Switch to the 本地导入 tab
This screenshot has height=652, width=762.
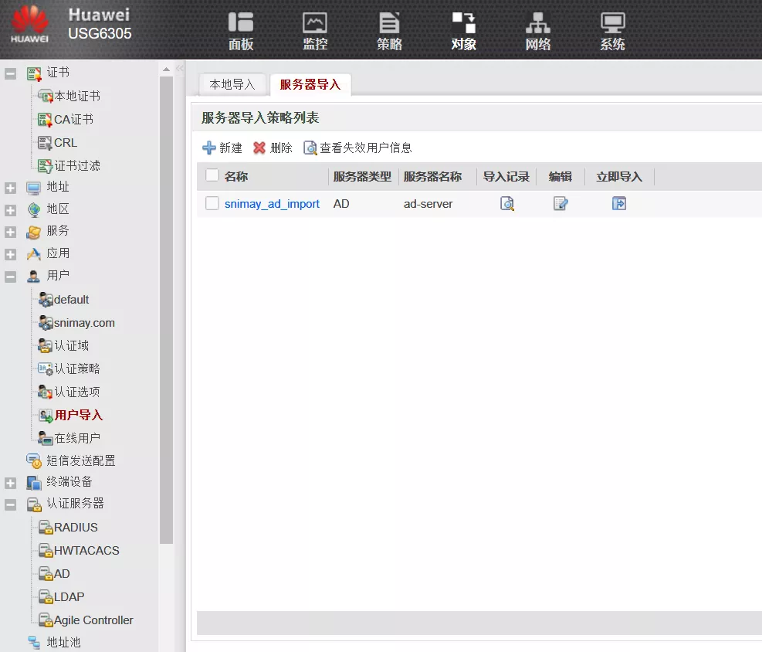[232, 84]
